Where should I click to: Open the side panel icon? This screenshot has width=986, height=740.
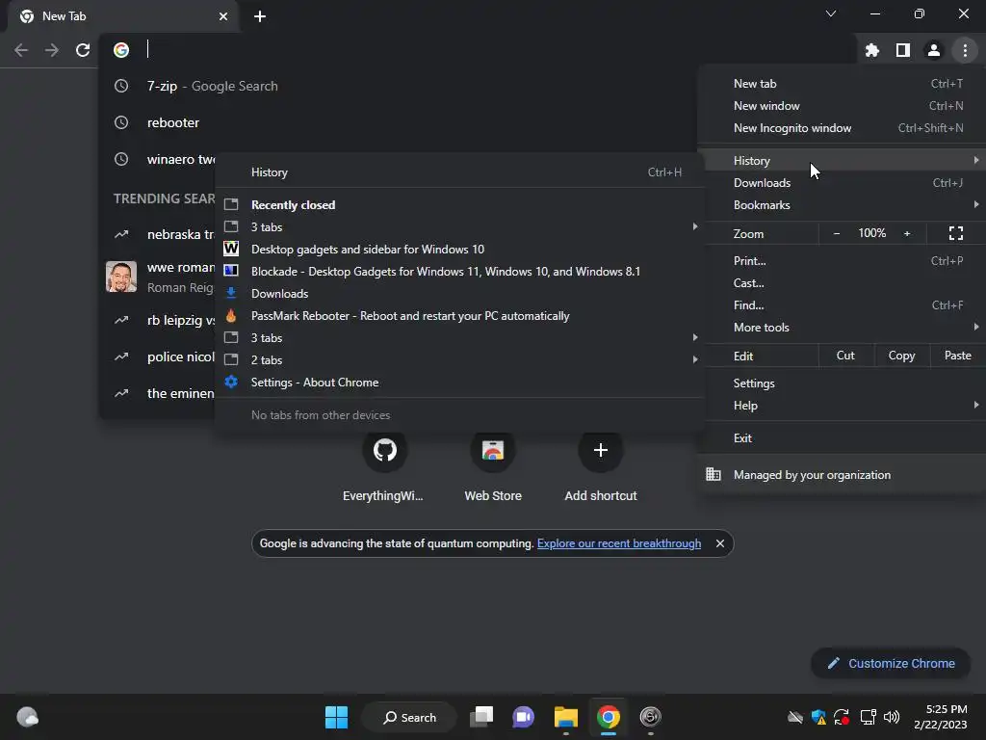pyautogui.click(x=902, y=50)
